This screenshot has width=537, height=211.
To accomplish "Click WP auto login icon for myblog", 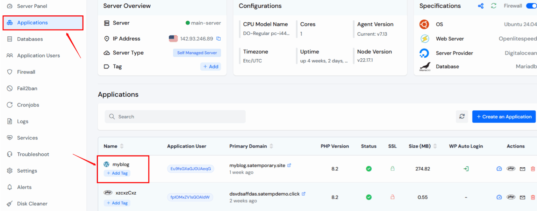I will tap(466, 169).
